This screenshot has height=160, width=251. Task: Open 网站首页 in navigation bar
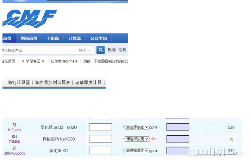coord(29,38)
